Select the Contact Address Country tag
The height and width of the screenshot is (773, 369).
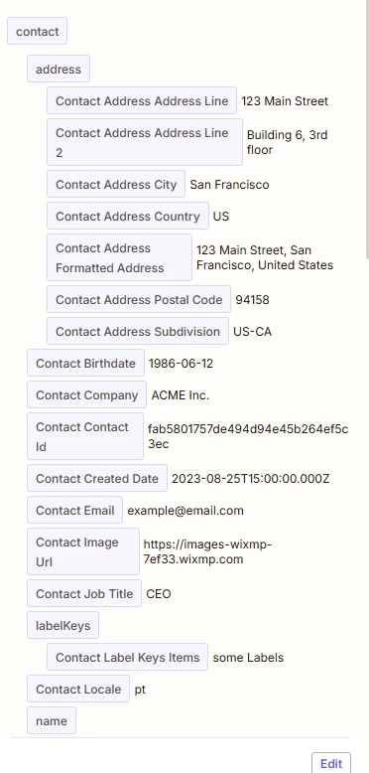point(127,217)
